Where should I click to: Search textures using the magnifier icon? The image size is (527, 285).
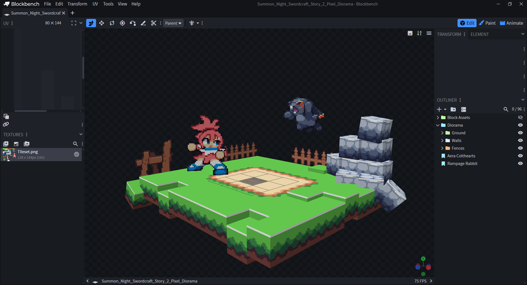(x=75, y=144)
